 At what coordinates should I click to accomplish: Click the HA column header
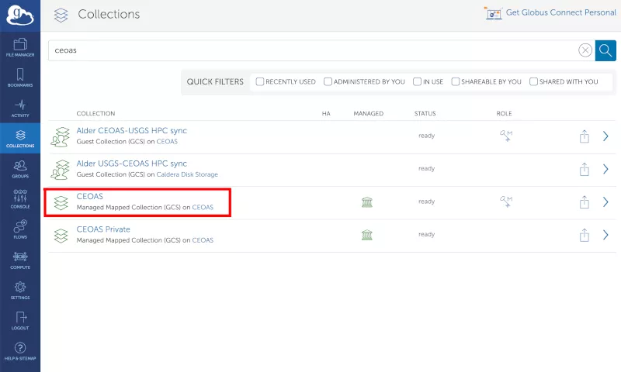click(326, 113)
